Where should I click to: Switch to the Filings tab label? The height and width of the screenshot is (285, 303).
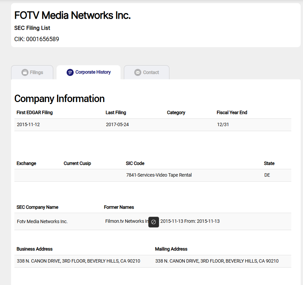coord(36,73)
